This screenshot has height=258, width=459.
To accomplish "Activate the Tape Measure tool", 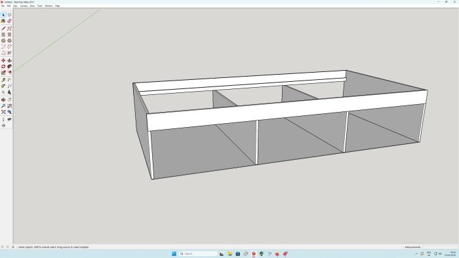I will click(3, 80).
